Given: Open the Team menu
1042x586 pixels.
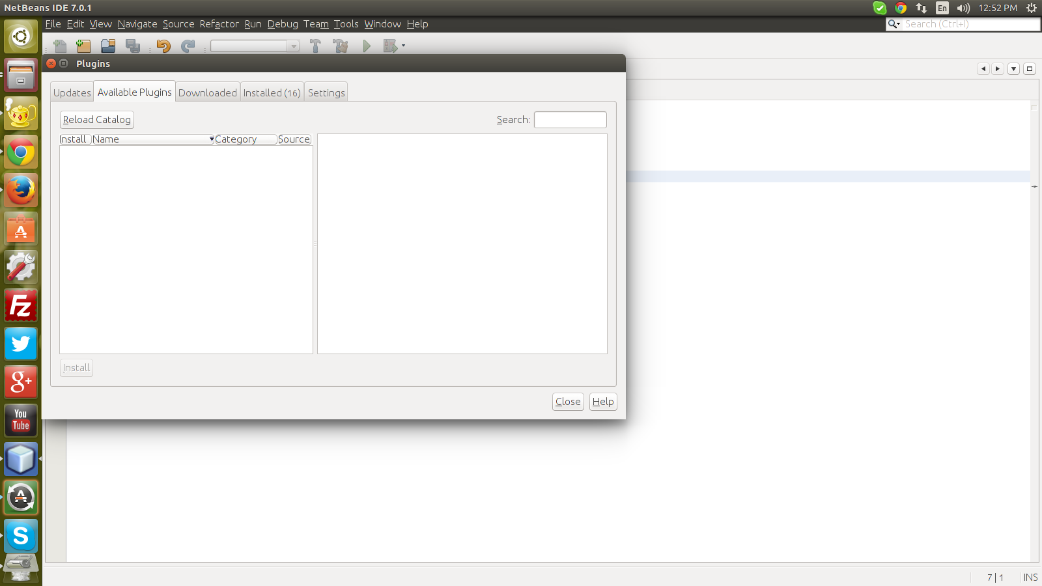Looking at the screenshot, I should pyautogui.click(x=316, y=24).
